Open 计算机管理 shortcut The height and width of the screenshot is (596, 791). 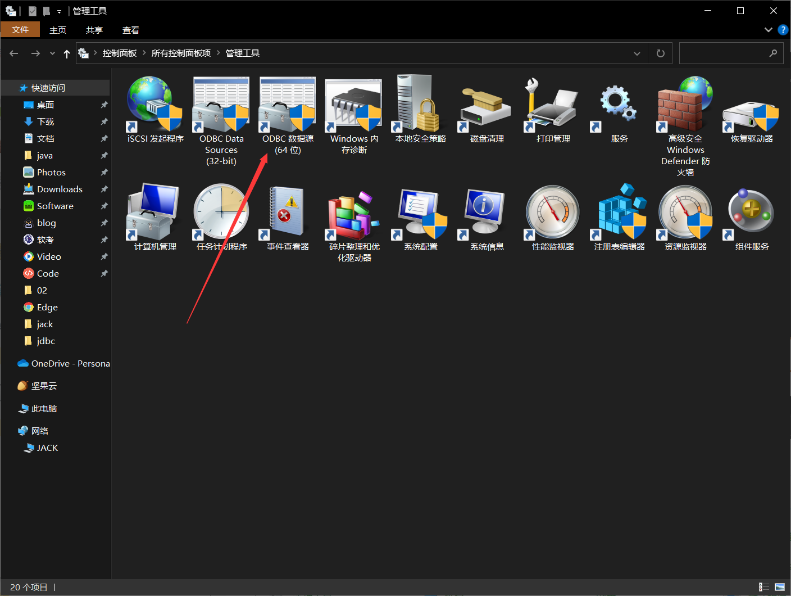click(x=155, y=218)
